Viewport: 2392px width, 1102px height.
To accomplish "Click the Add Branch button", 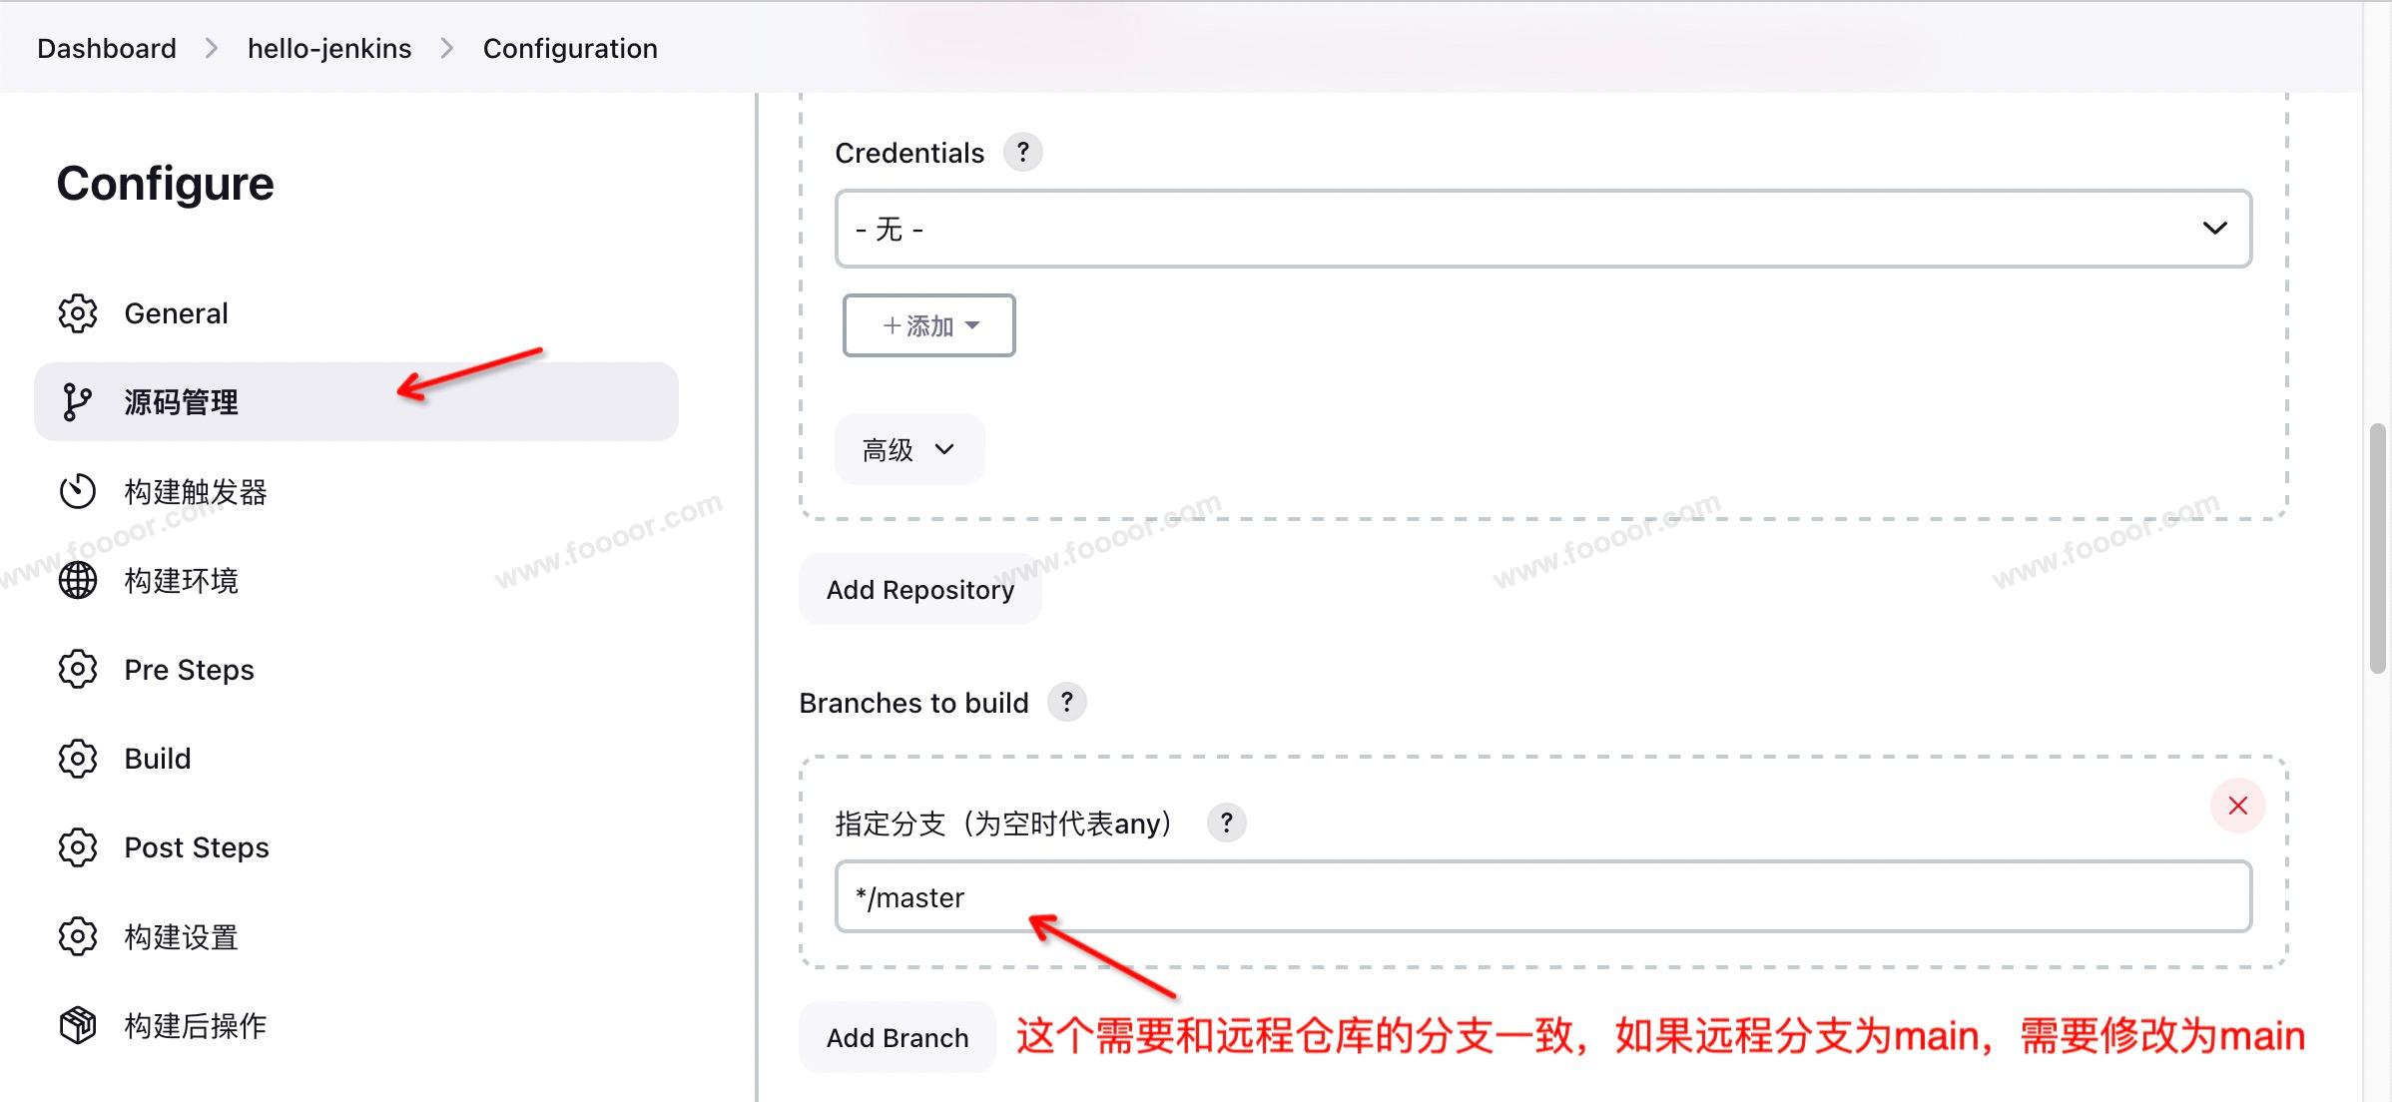I will 897,1037.
